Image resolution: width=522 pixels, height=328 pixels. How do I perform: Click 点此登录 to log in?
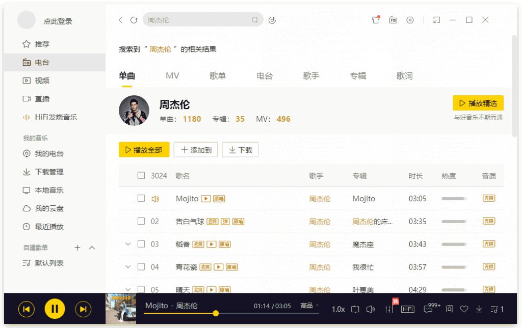click(58, 21)
